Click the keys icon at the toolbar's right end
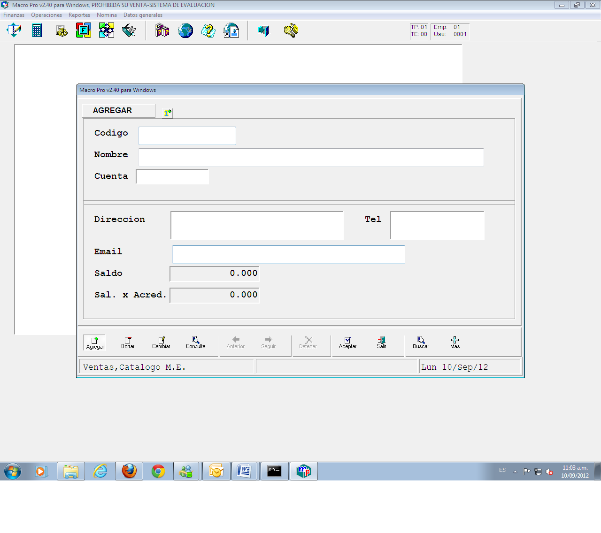The height and width of the screenshot is (533, 601). tap(291, 30)
